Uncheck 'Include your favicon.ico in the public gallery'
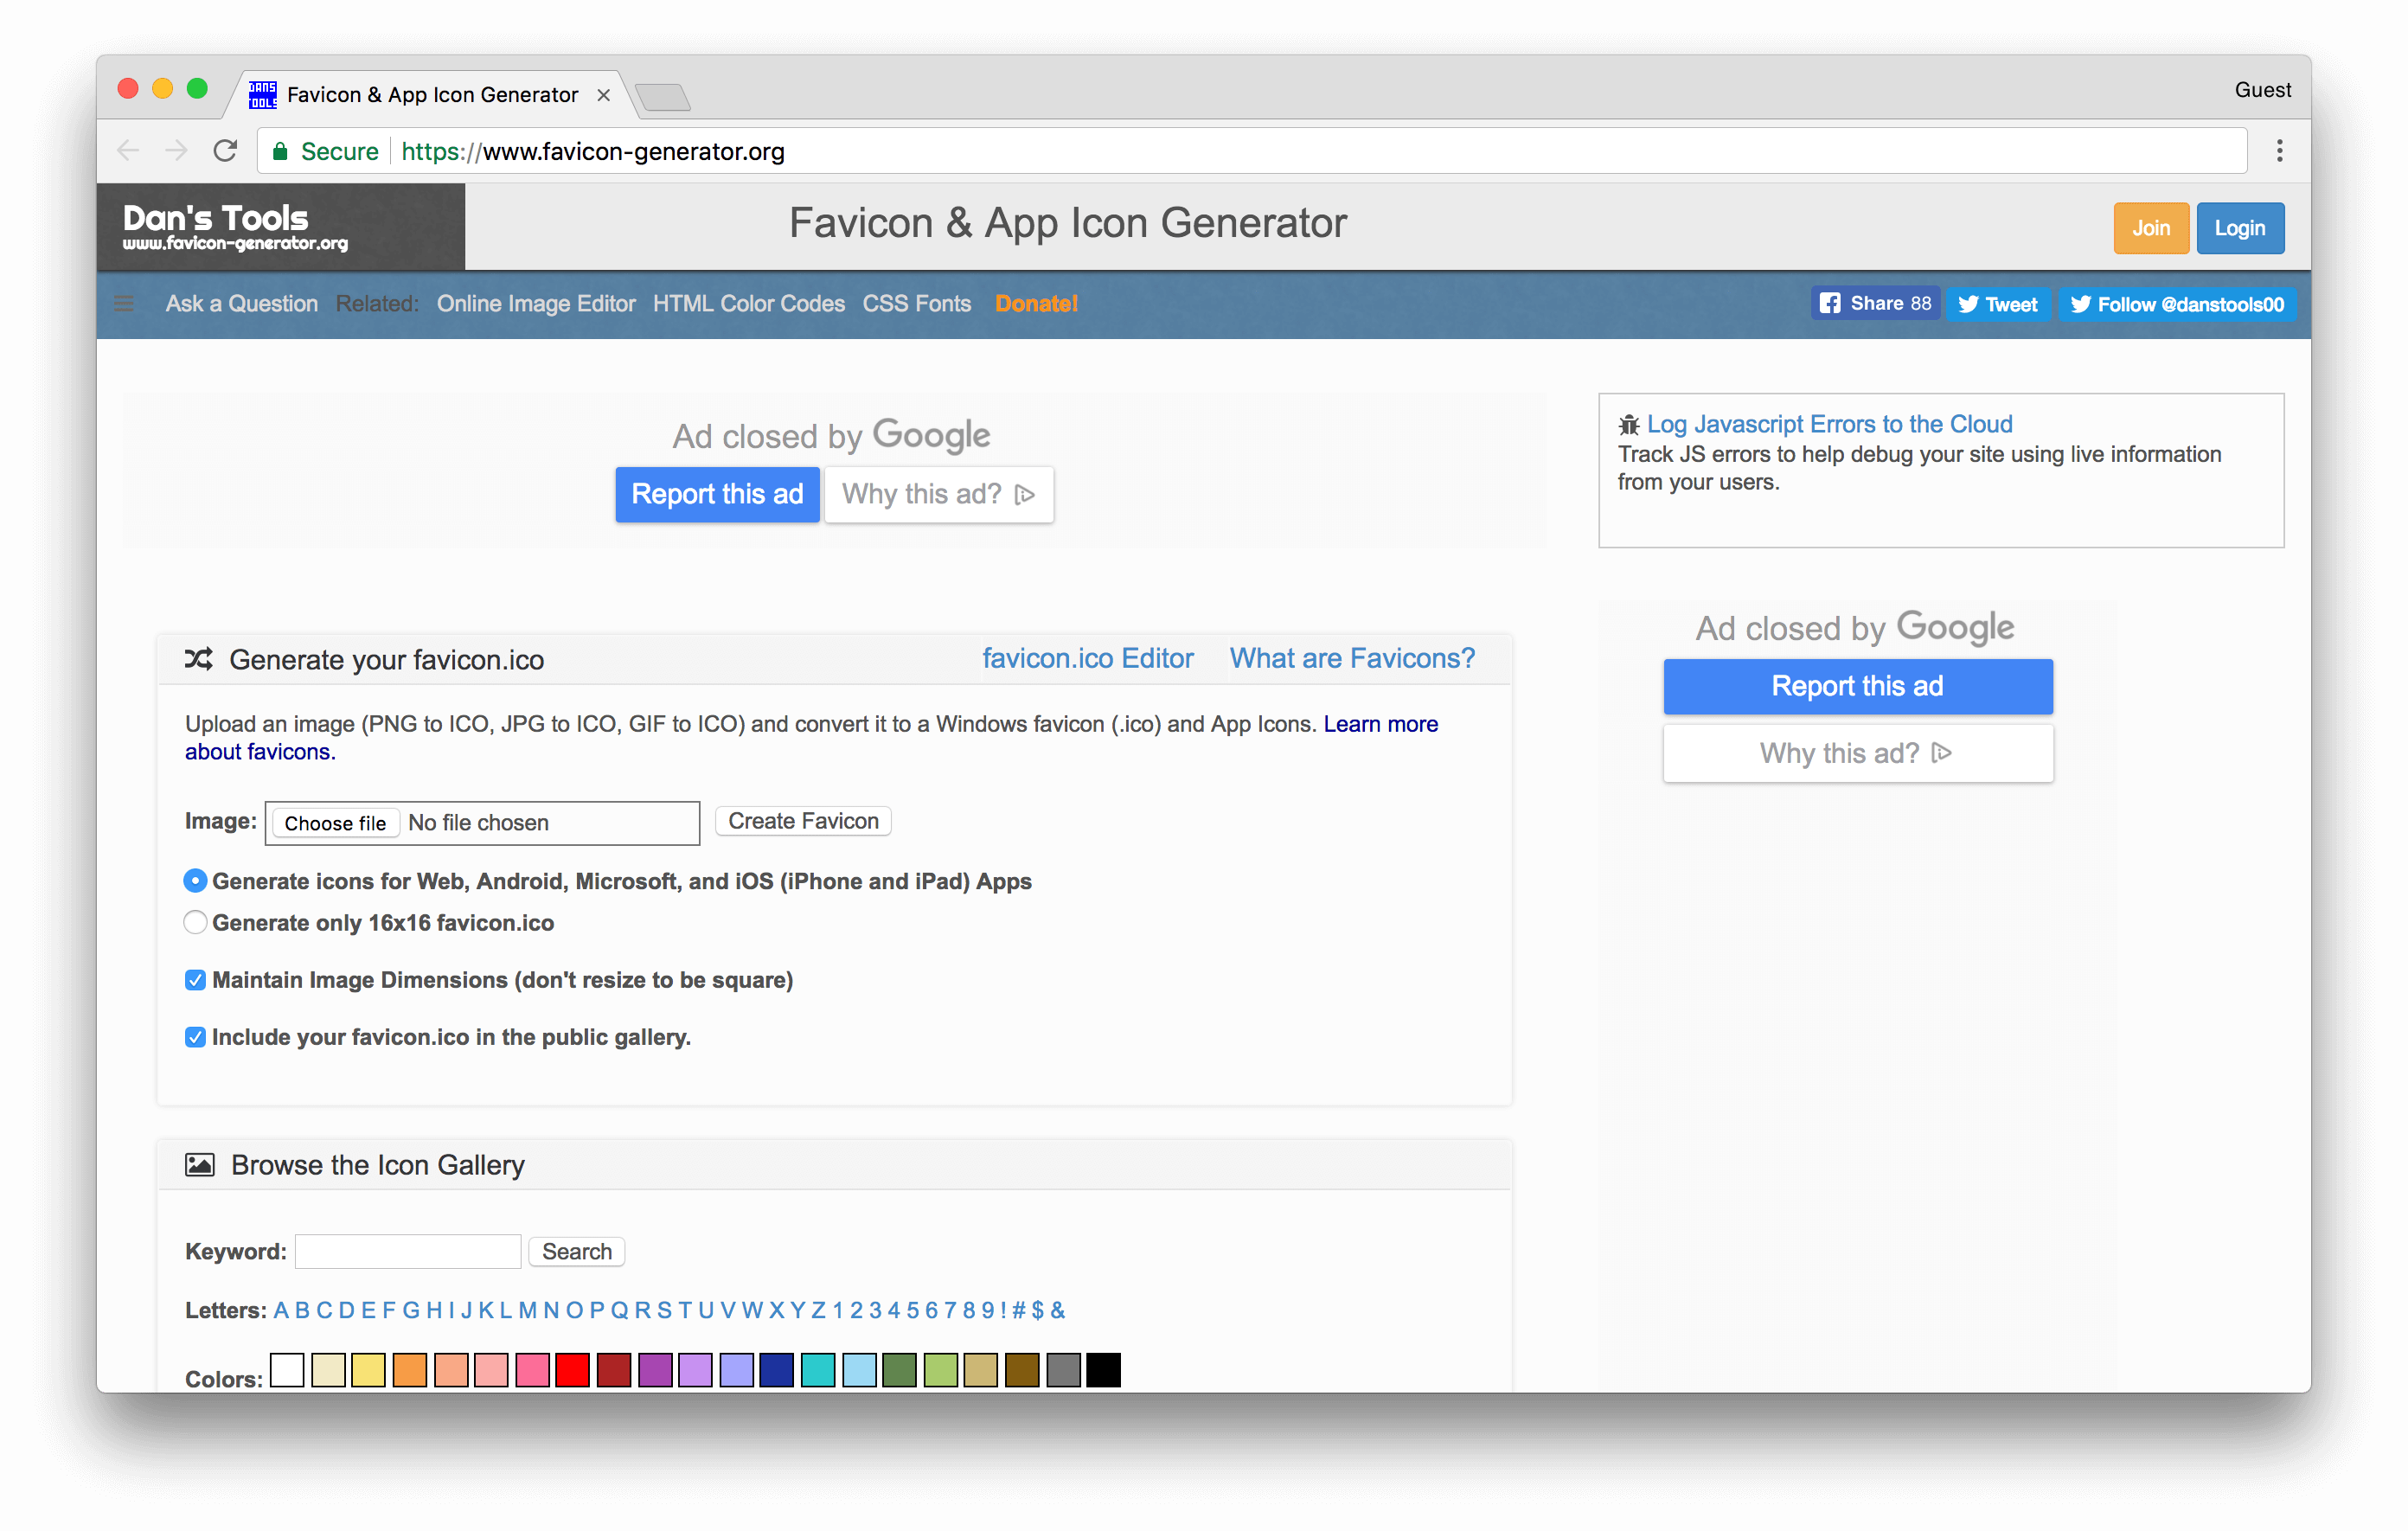 pyautogui.click(x=196, y=1037)
